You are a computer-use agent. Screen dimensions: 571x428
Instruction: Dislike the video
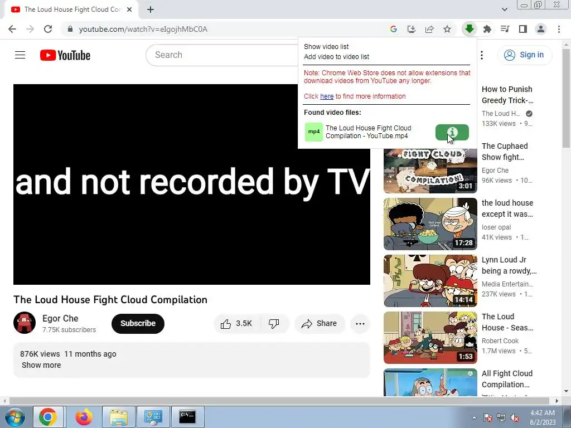point(274,324)
